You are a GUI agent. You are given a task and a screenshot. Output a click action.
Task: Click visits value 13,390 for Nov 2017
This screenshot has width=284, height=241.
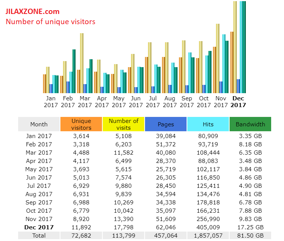(x=123, y=219)
